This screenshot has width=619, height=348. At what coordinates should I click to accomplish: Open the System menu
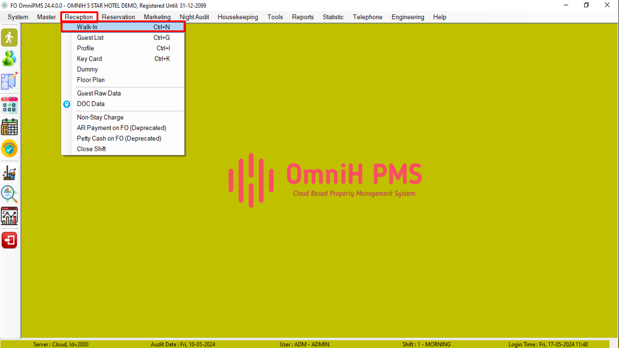coord(18,17)
